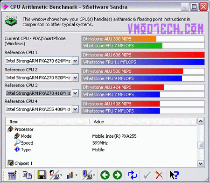Open the Reference CPU 3 dropdown arrow
The width and height of the screenshot is (210, 183).
coord(75,93)
